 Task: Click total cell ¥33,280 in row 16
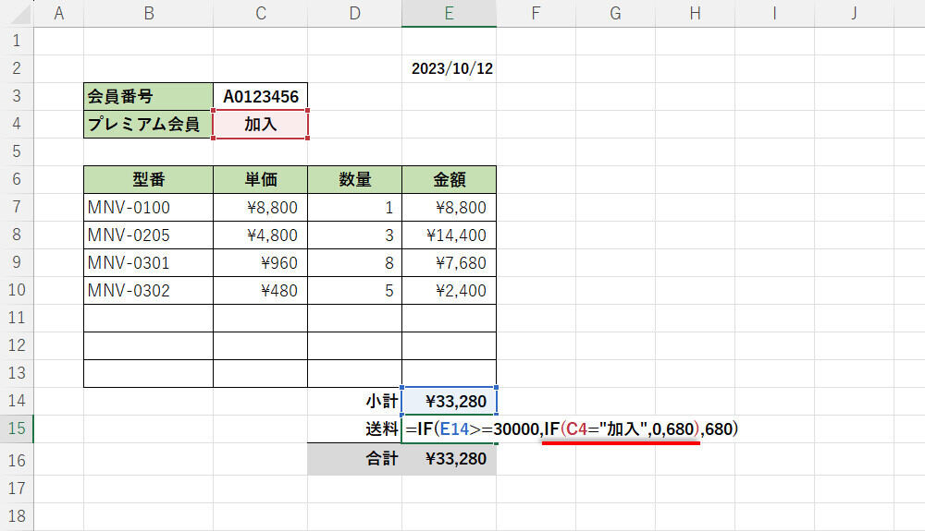[x=449, y=459]
